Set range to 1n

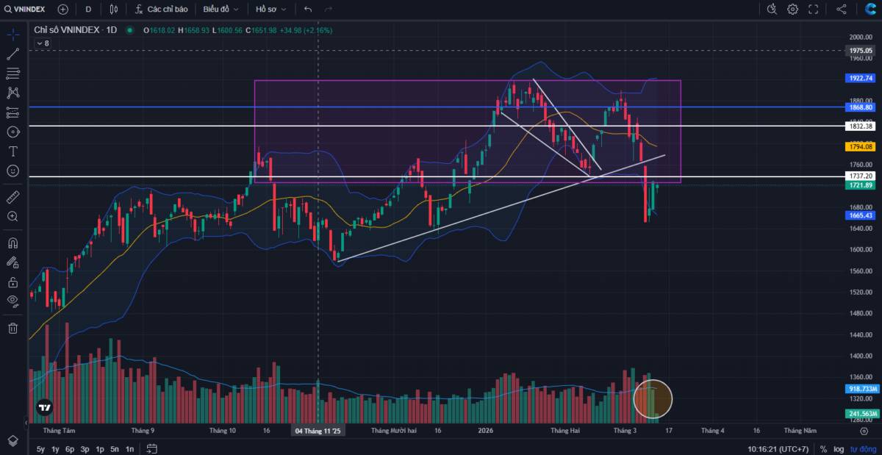pos(129,449)
